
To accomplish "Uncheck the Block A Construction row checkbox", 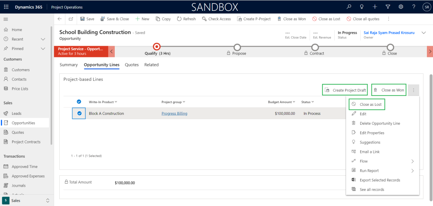I will click(80, 113).
